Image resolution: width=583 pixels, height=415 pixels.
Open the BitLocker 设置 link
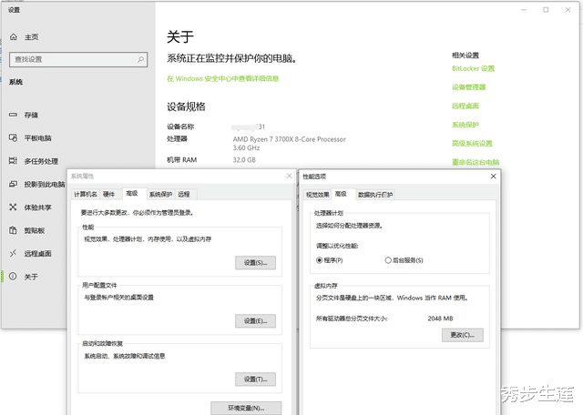tap(473, 68)
